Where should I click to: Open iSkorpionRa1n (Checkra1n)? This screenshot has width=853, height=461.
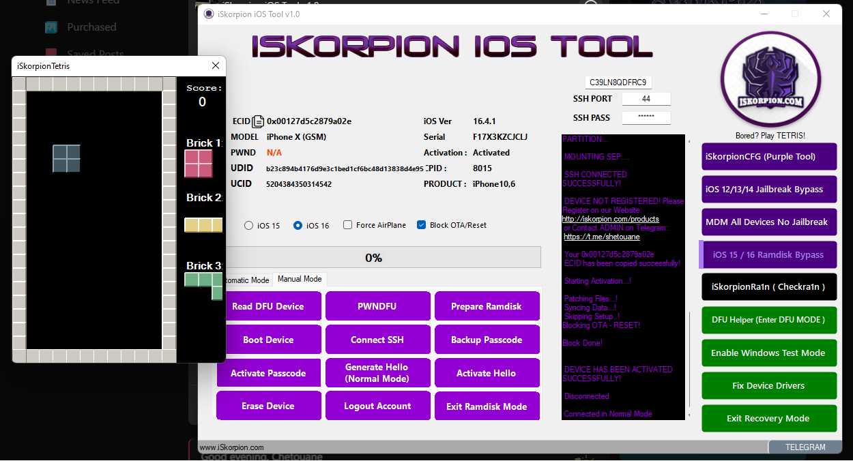tap(769, 286)
